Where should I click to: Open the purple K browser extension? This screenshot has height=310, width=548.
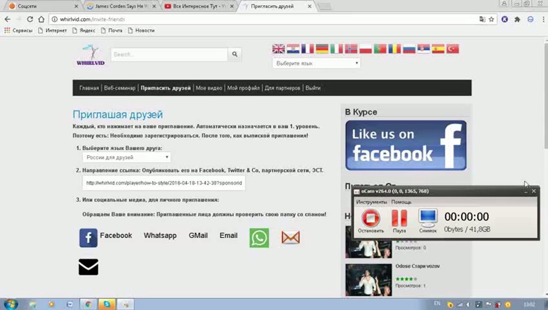click(x=505, y=19)
